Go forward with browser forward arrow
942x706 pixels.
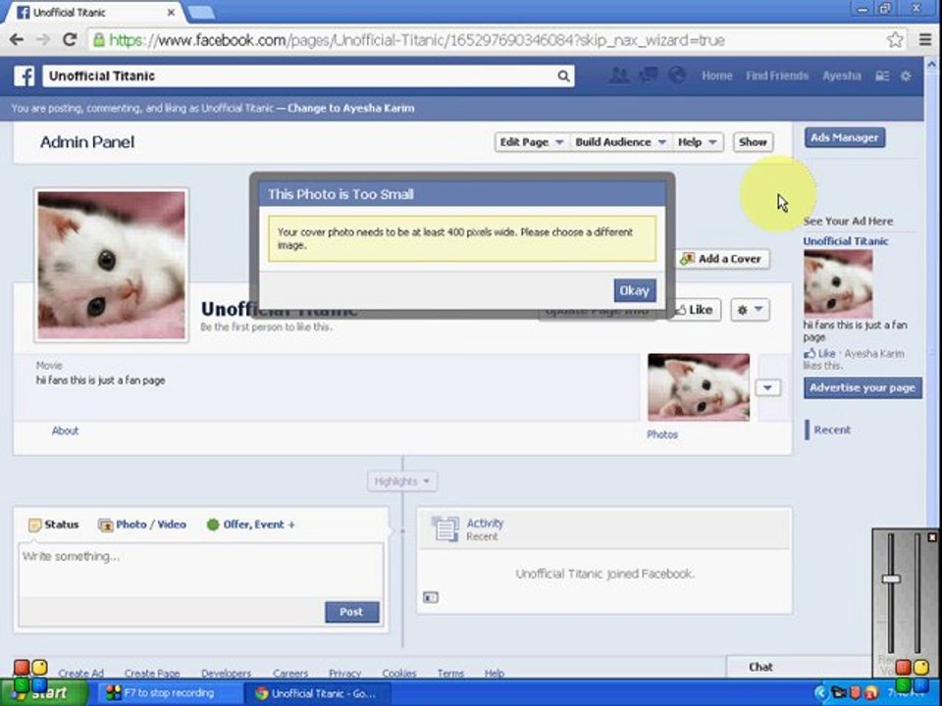point(42,40)
